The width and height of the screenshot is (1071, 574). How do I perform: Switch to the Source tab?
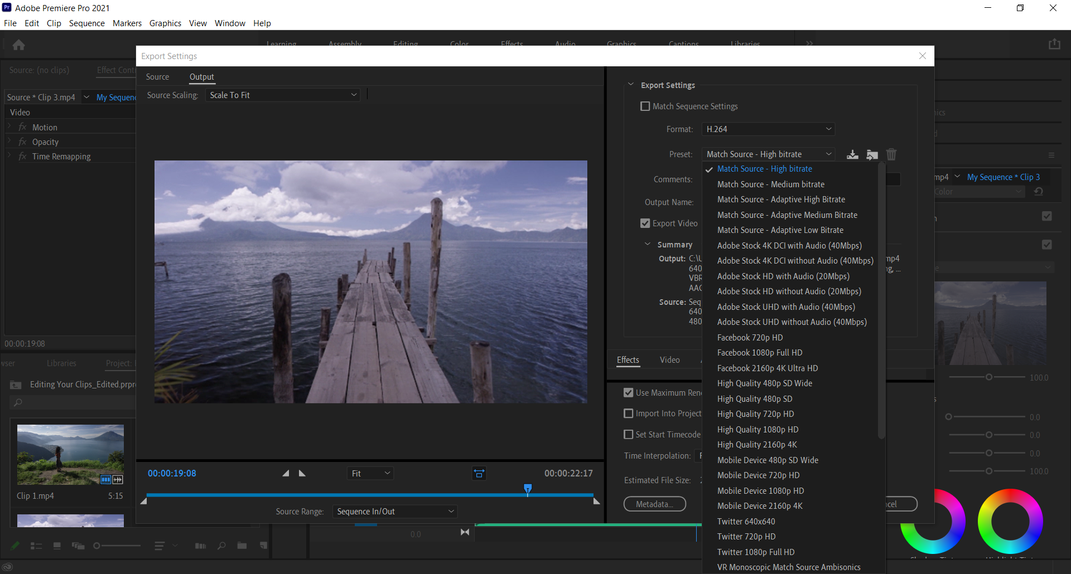(x=157, y=77)
